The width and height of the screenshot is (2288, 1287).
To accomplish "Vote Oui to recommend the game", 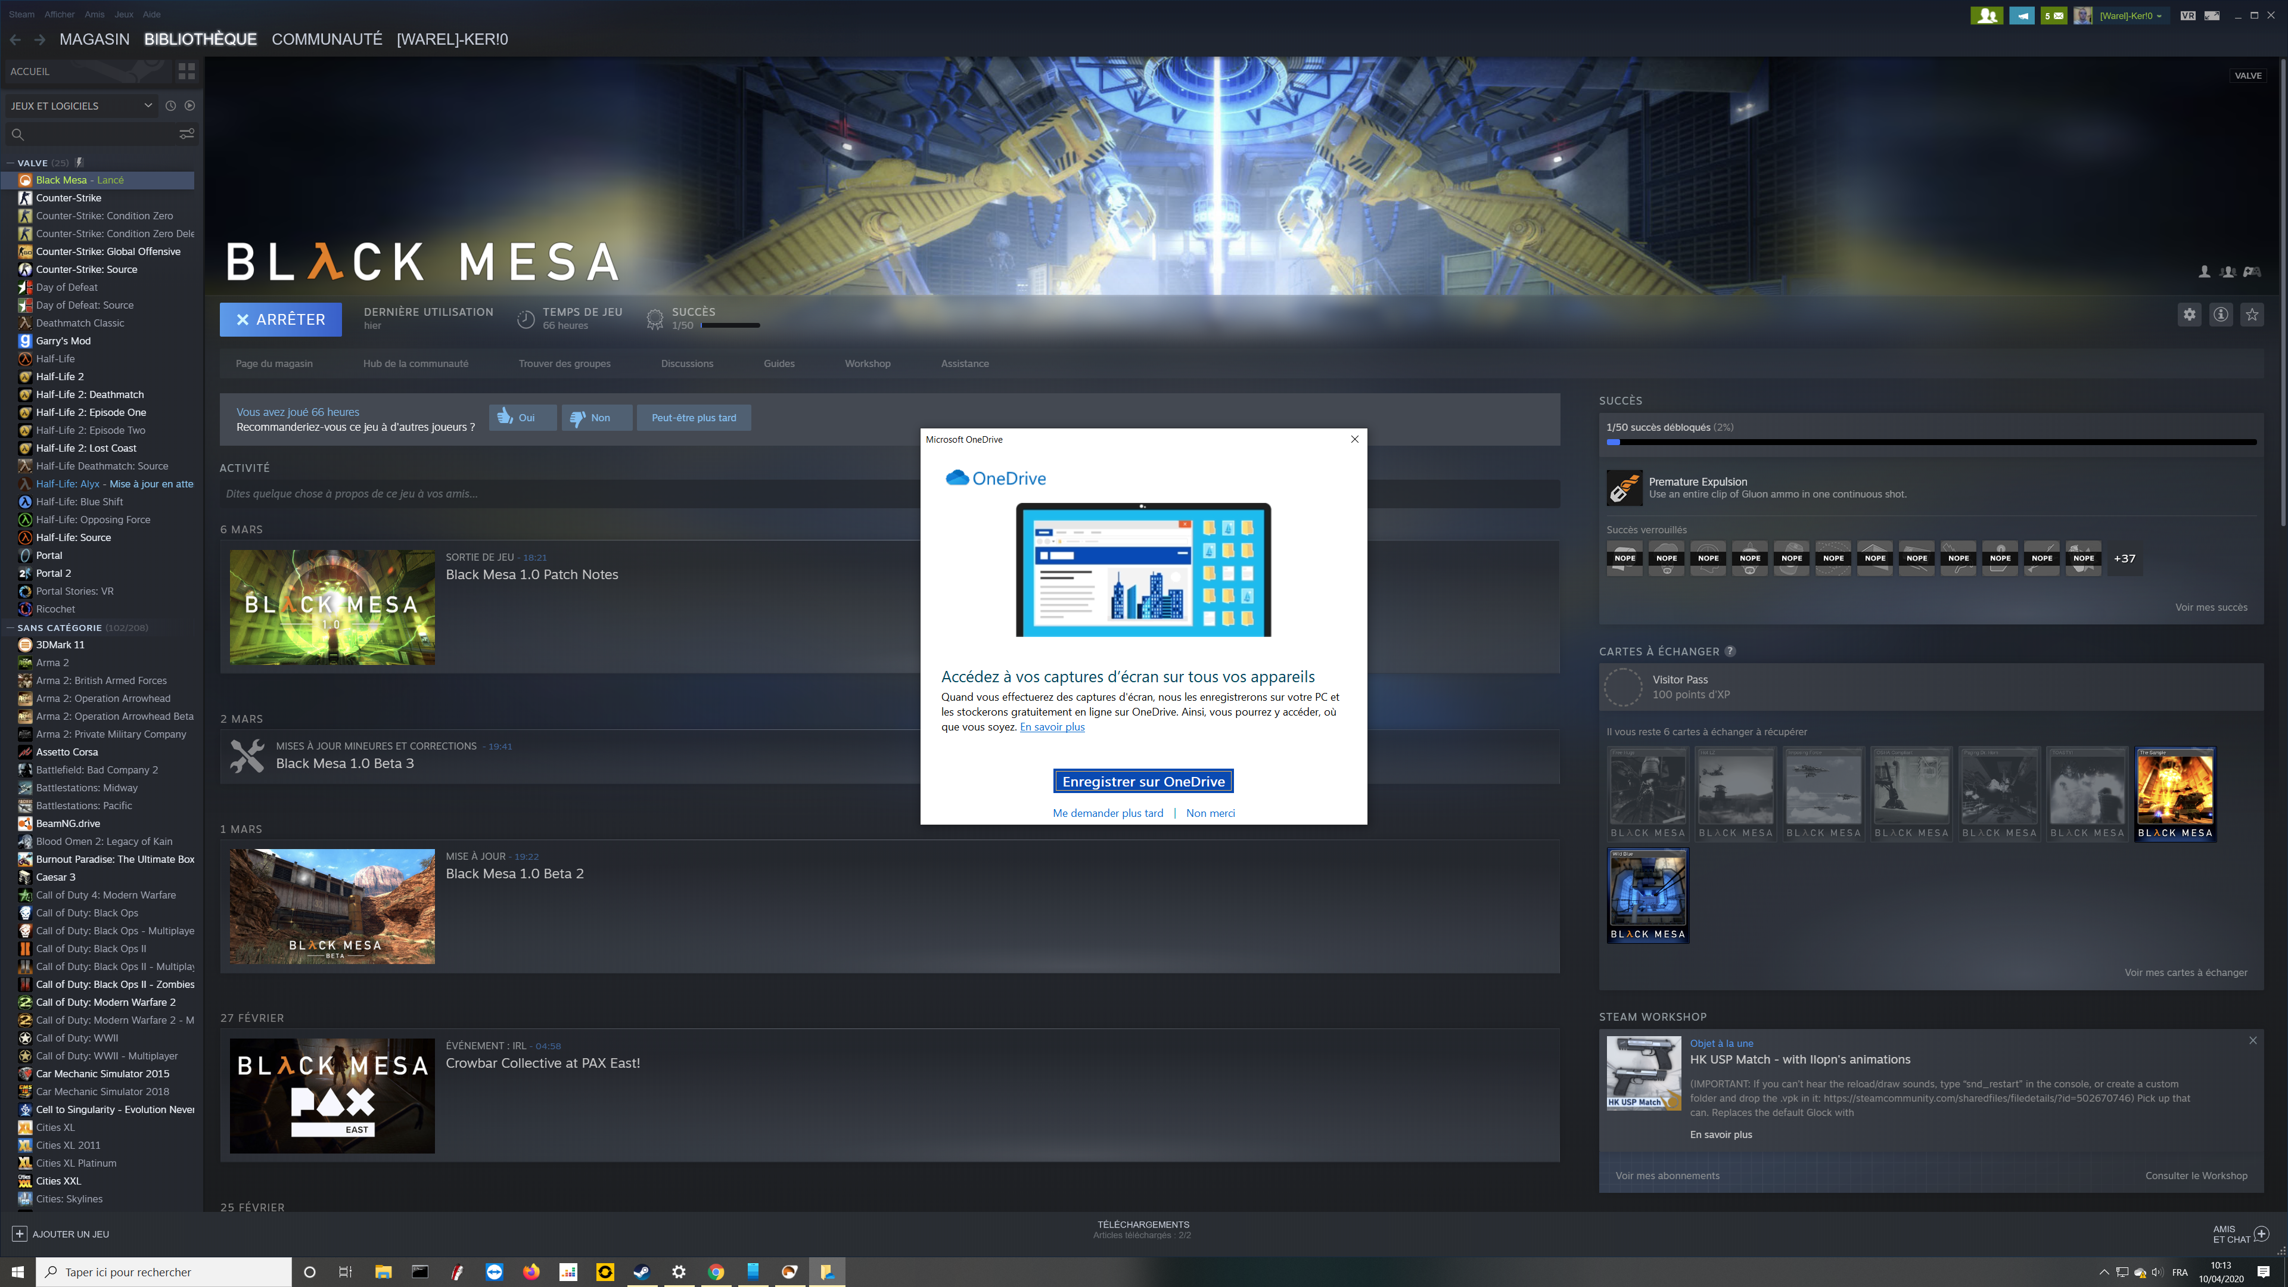I will [523, 418].
